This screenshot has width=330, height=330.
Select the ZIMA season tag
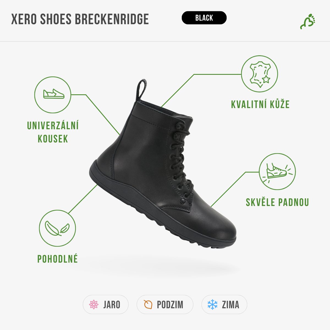pyautogui.click(x=224, y=304)
